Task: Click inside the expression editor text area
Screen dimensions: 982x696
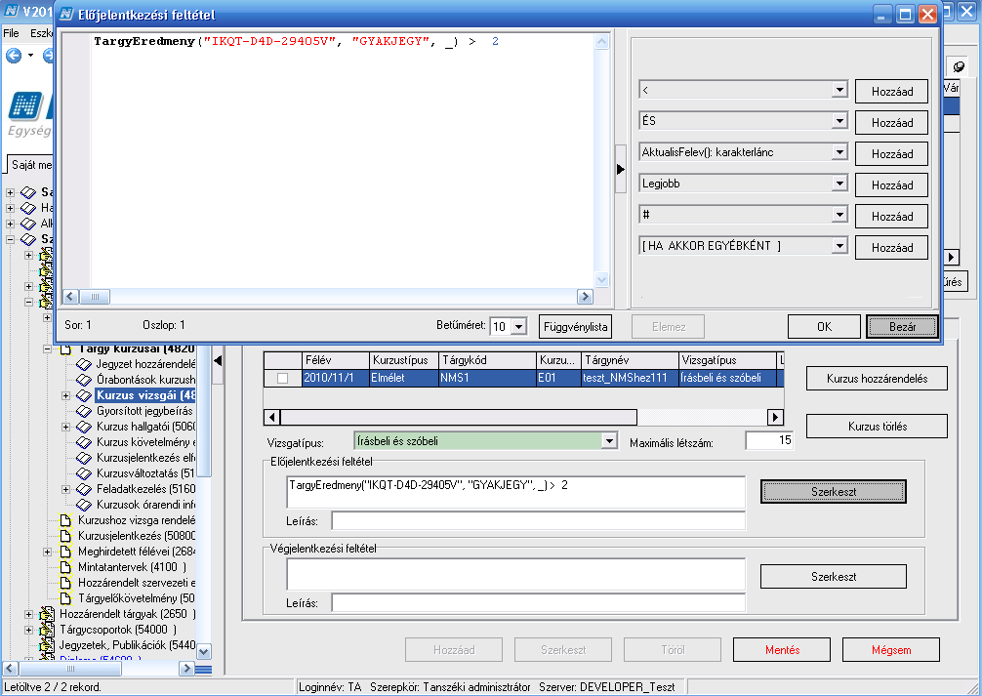Action: pos(342,160)
